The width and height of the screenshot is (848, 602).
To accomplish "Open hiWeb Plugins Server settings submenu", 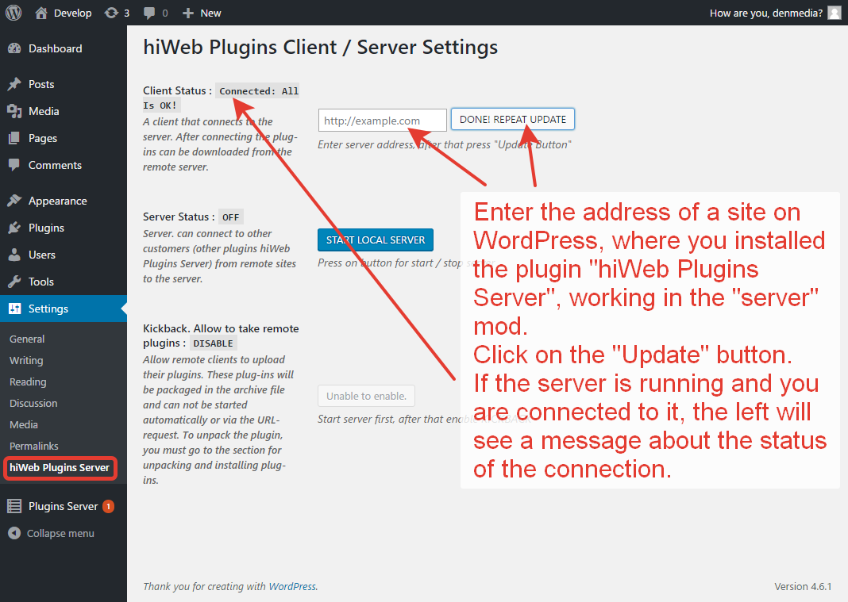I will 60,467.
